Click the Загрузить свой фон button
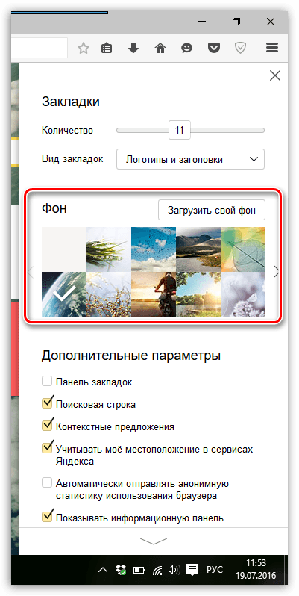 [x=212, y=210]
